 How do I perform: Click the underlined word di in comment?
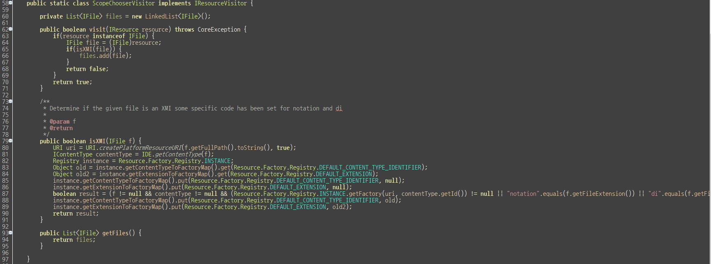coord(339,108)
